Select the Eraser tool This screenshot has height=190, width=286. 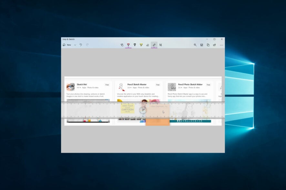148,45
